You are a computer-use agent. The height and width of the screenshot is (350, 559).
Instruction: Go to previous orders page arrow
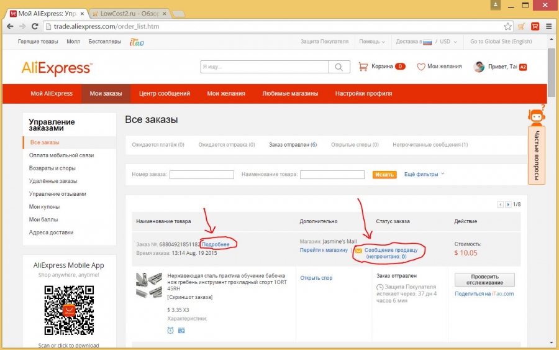[500, 205]
